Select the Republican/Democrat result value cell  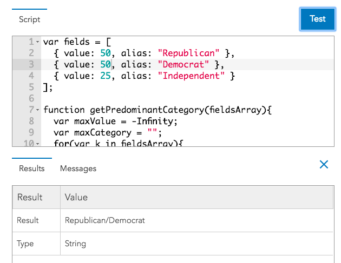coord(105,220)
